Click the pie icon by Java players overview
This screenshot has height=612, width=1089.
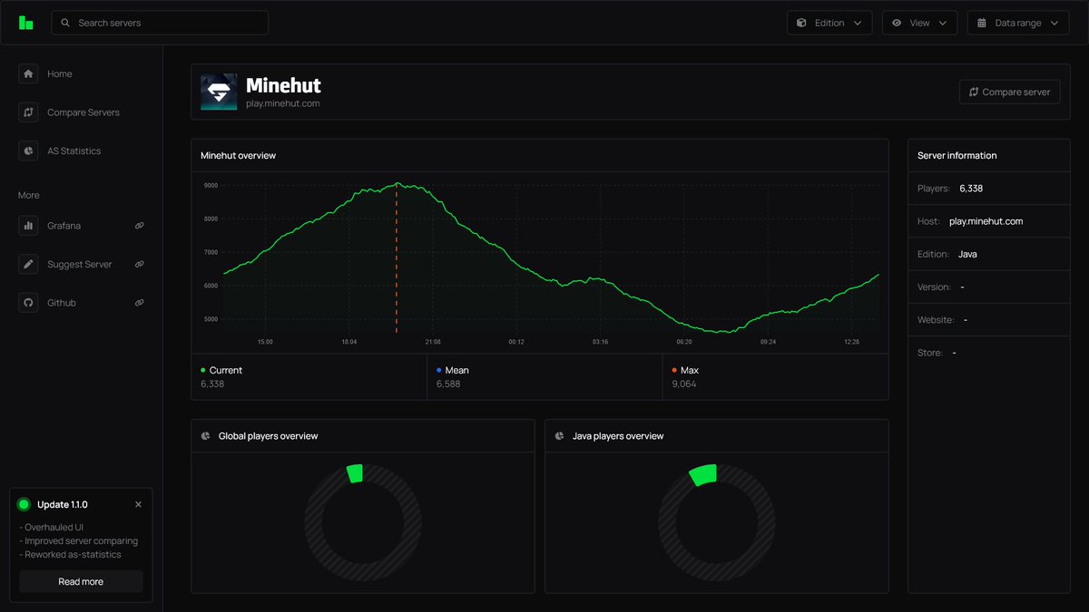tap(560, 436)
